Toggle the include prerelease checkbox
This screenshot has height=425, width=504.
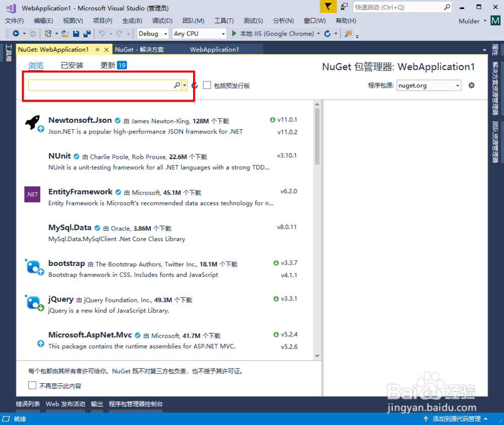[x=207, y=85]
